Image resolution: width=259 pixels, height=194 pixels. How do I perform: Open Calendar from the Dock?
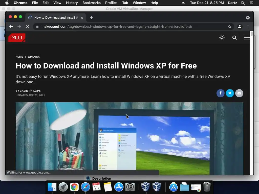[x=96, y=187]
